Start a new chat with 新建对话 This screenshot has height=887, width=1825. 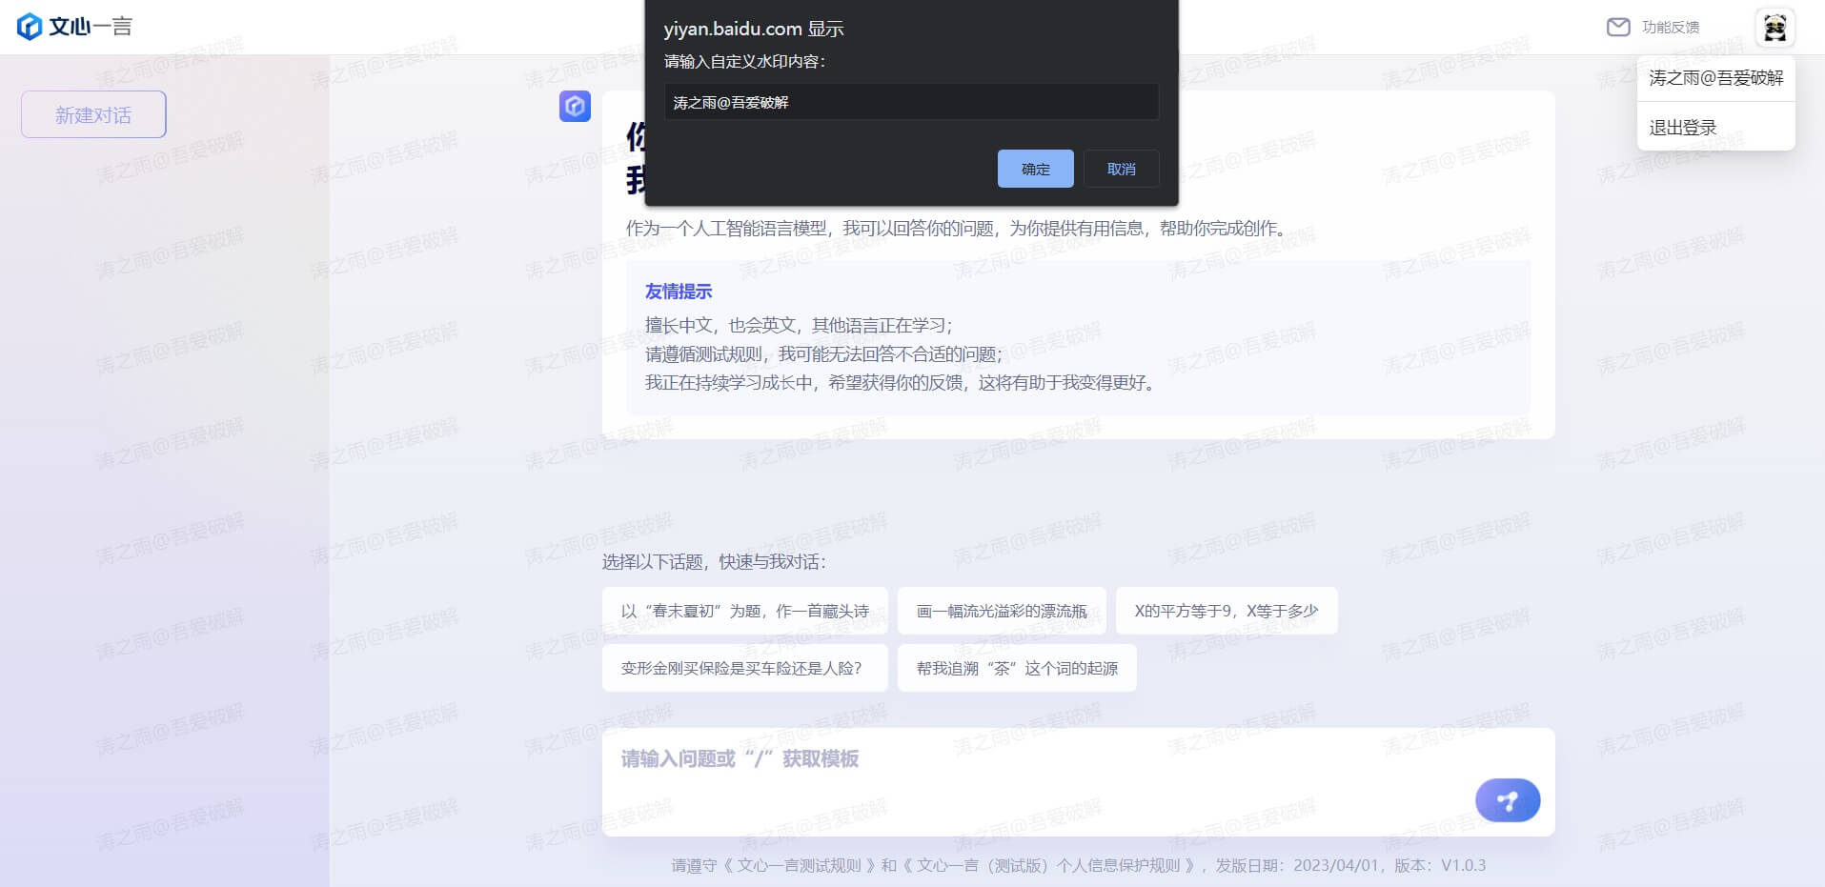click(93, 114)
